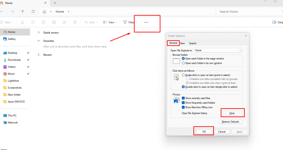Select Single-click to open an item

[x=183, y=75]
